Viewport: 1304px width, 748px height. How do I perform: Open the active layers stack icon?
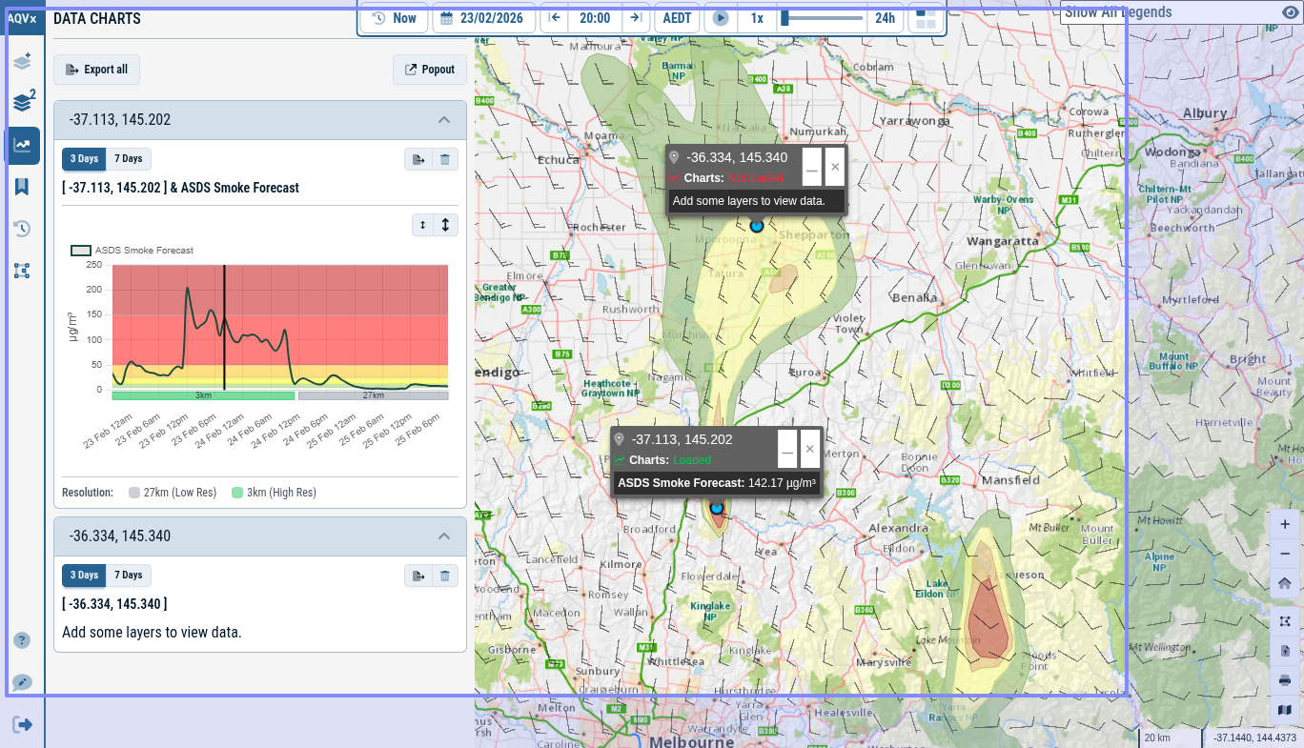[22, 102]
